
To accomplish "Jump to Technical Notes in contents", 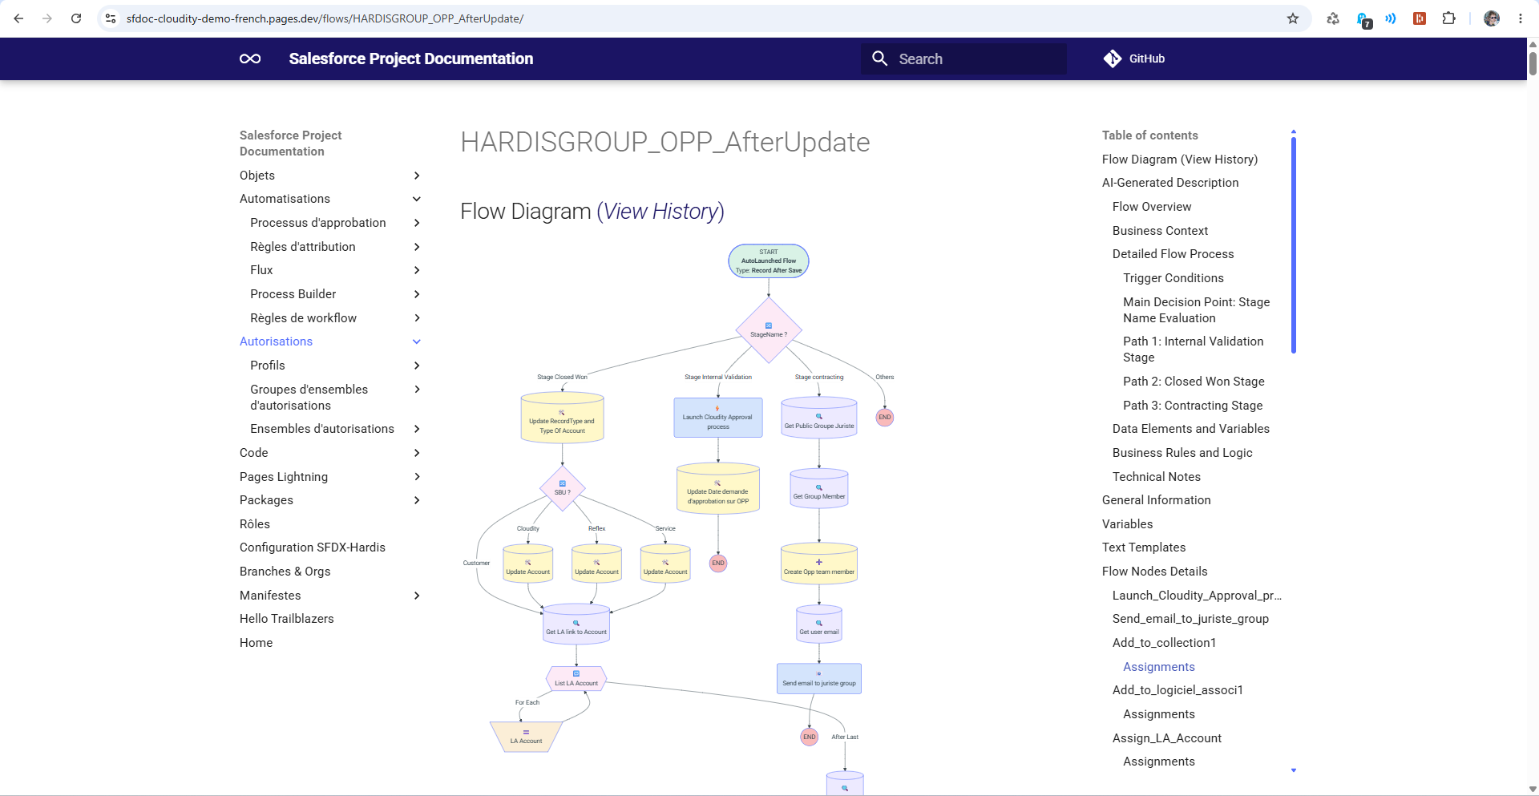I will point(1157,477).
